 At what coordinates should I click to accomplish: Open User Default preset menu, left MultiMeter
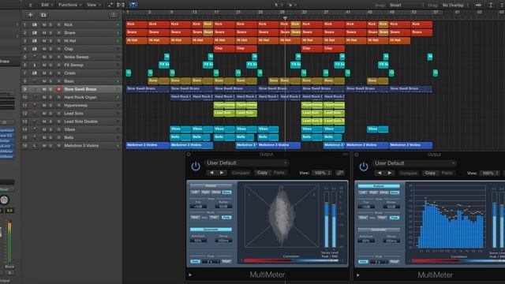click(x=246, y=163)
